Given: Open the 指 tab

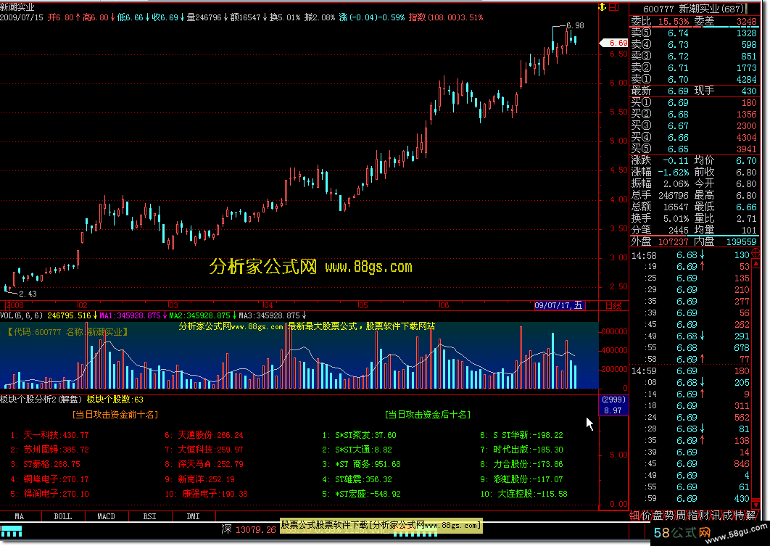Looking at the screenshot, I should 692,515.
